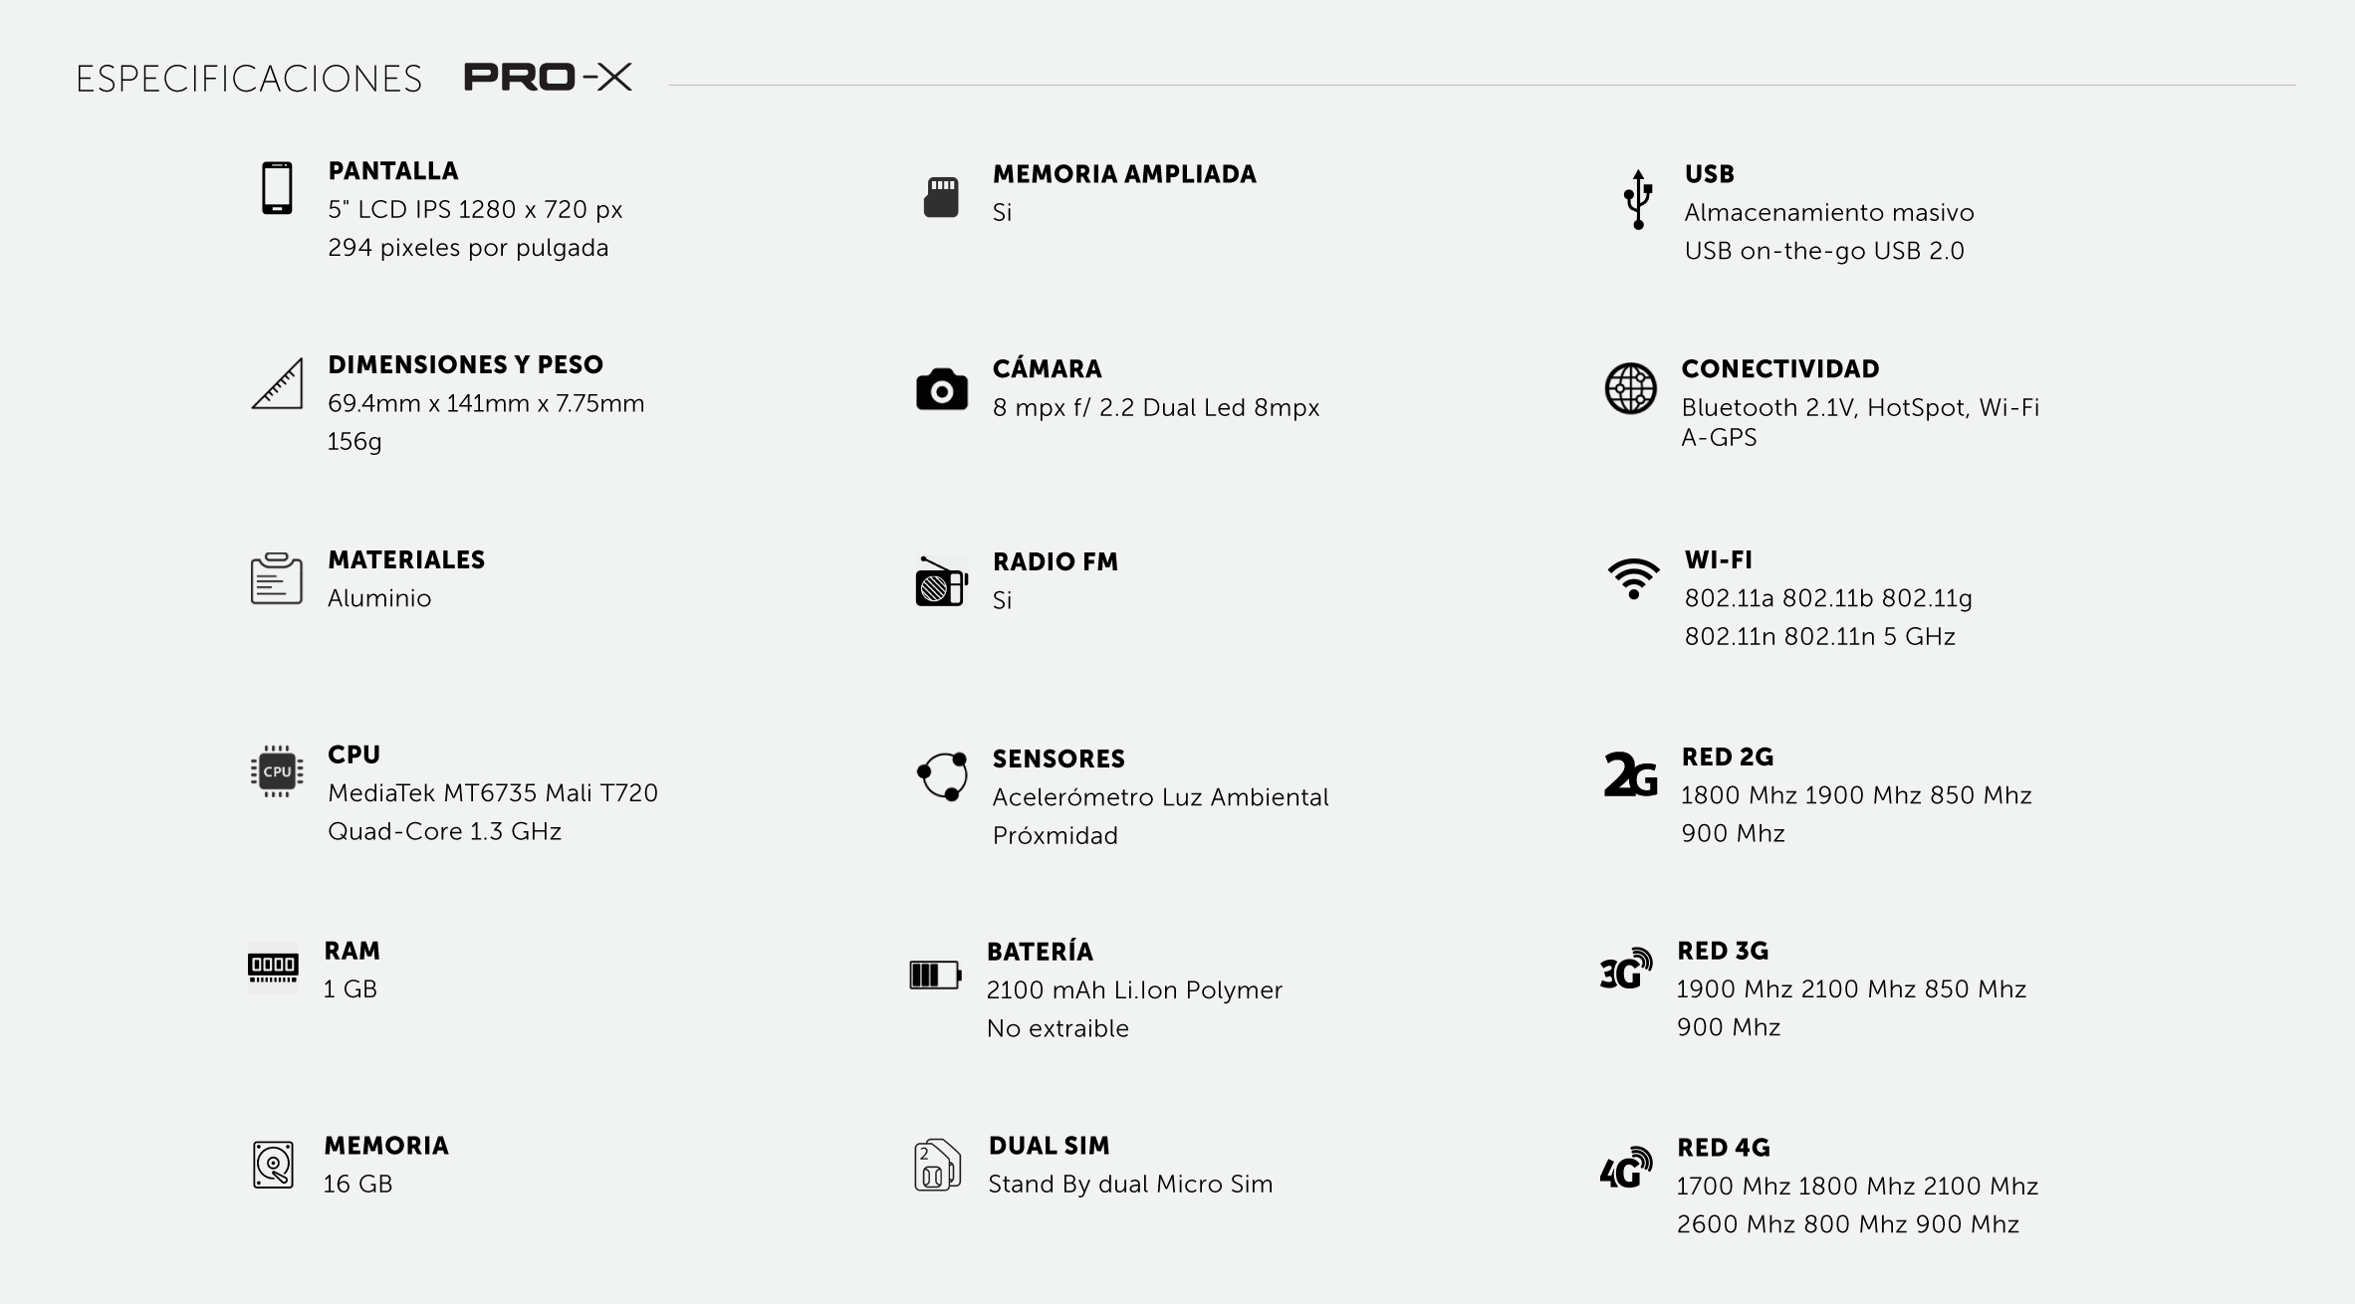Image resolution: width=2355 pixels, height=1304 pixels.
Task: Click the USB trident symbol icon
Action: click(1638, 200)
